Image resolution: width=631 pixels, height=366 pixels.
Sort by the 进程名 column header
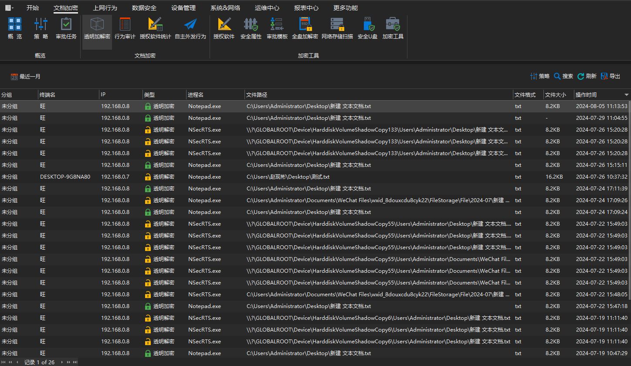[216, 95]
